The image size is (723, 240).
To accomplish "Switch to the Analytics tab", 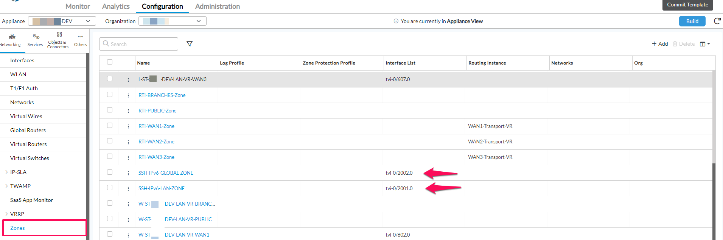I will (x=116, y=6).
